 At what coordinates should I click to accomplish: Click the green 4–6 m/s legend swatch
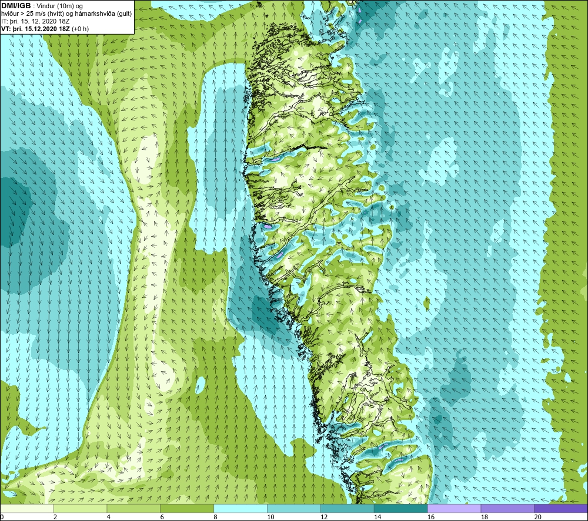tap(133, 508)
